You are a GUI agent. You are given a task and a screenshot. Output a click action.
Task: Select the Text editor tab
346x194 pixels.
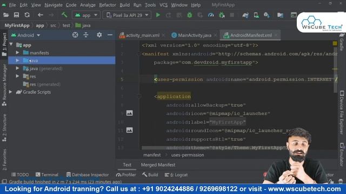[x=127, y=165]
